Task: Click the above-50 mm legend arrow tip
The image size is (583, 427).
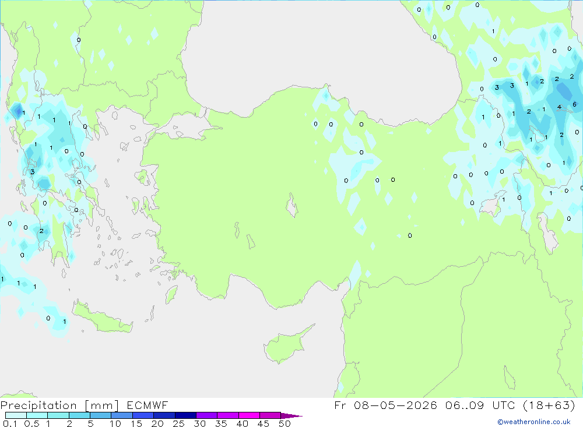Action: tap(292, 415)
